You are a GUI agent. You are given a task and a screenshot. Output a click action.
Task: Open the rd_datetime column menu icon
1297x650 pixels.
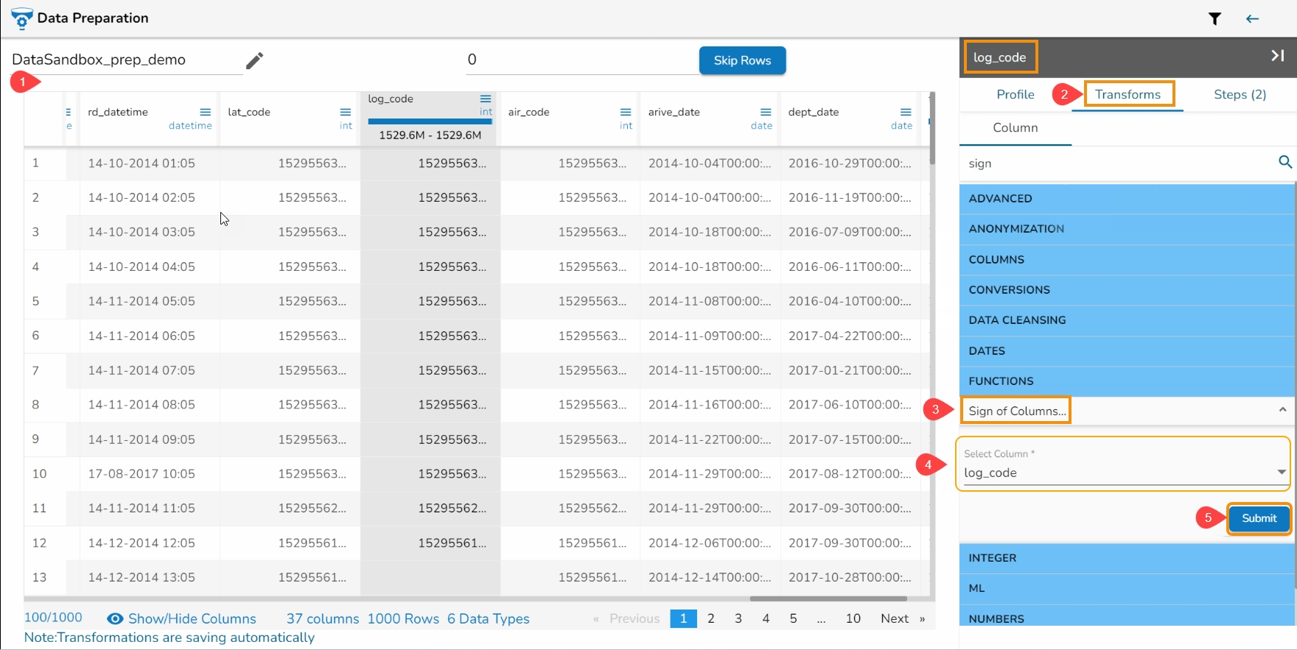pos(206,112)
